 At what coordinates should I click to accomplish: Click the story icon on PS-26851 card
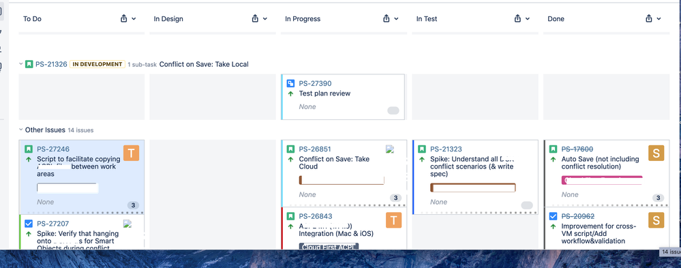point(290,149)
